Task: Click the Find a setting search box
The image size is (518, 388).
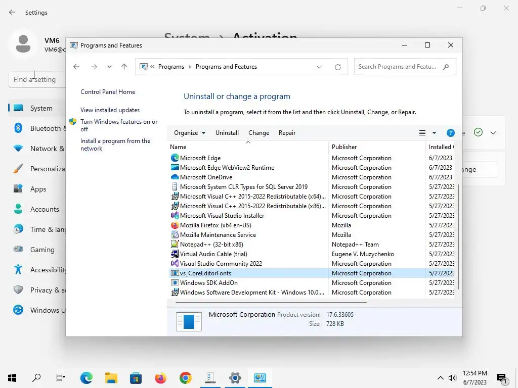Action: [x=37, y=79]
